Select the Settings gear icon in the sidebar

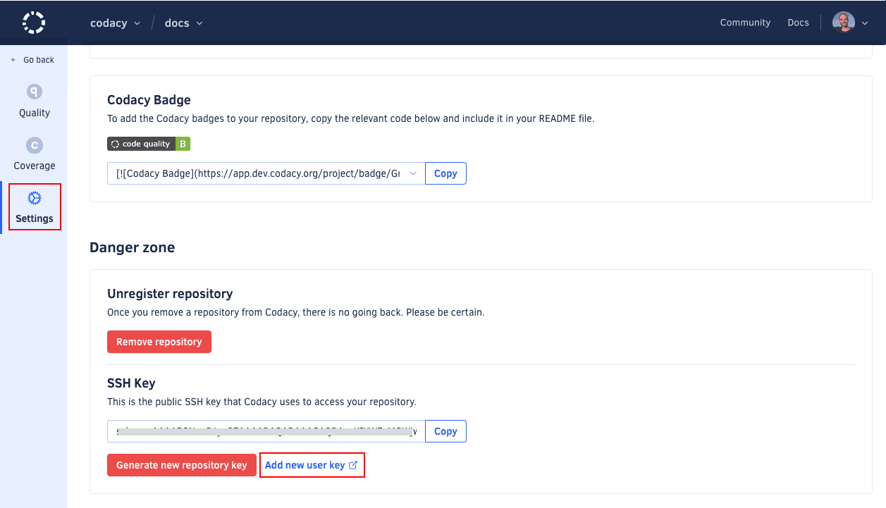tap(34, 199)
